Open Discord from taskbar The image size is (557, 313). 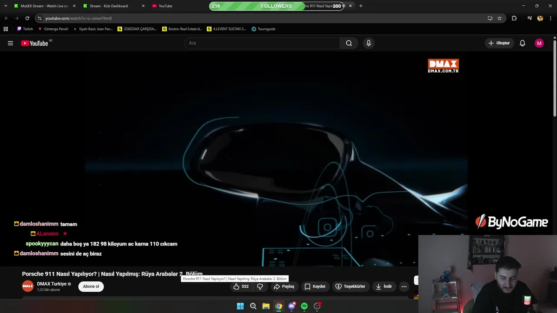click(292, 306)
